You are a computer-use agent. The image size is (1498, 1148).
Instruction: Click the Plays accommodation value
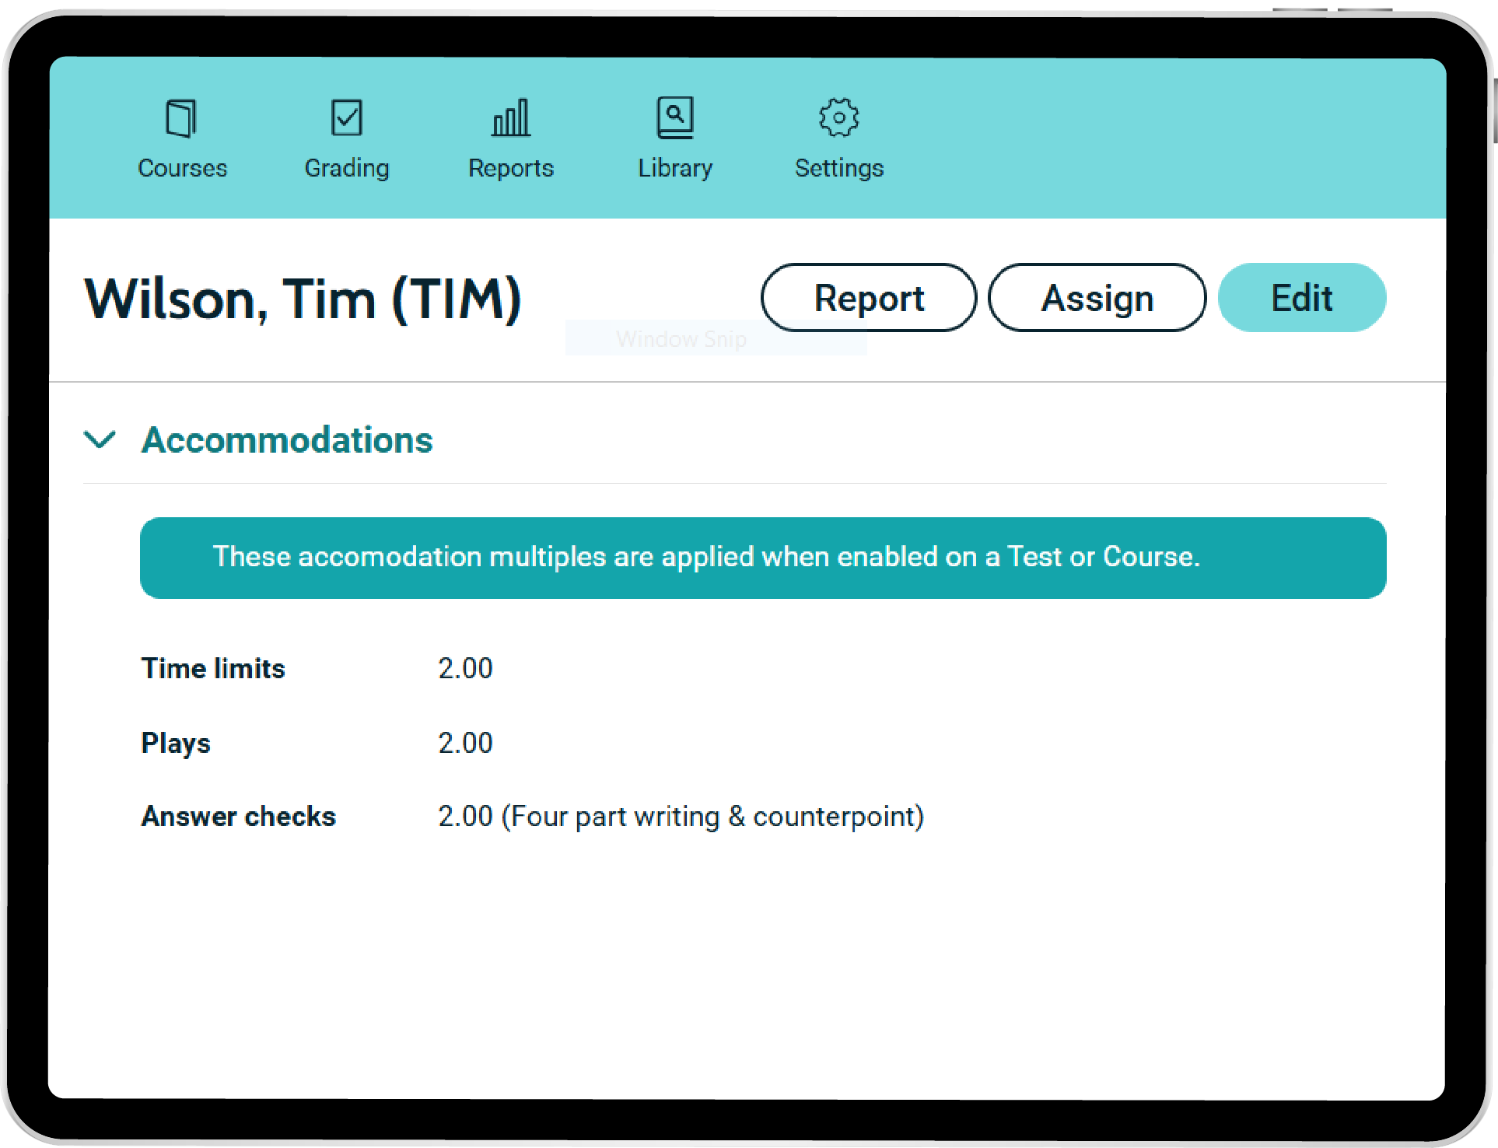465,742
